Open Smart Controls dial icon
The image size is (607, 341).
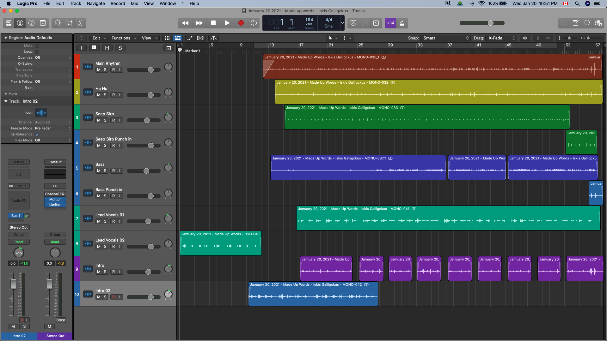click(x=57, y=23)
